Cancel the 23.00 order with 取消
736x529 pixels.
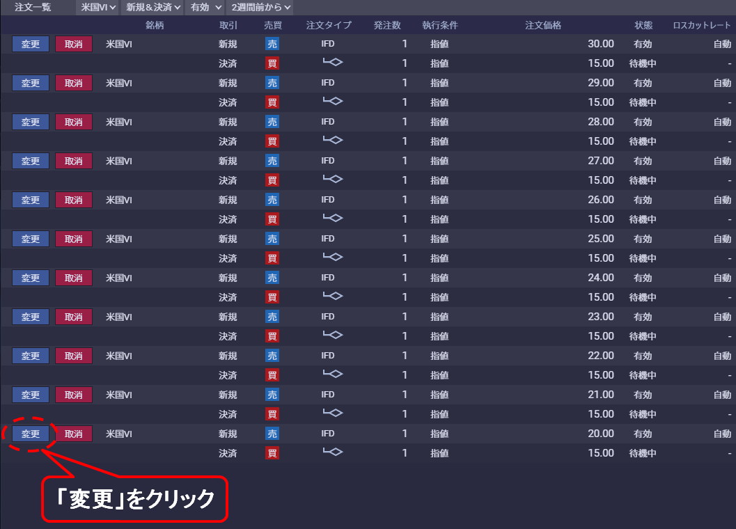[x=73, y=317]
